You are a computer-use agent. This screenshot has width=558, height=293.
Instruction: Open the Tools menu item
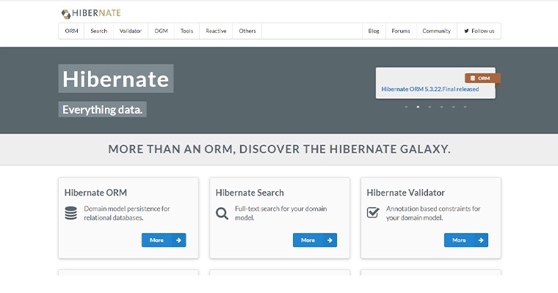point(186,31)
